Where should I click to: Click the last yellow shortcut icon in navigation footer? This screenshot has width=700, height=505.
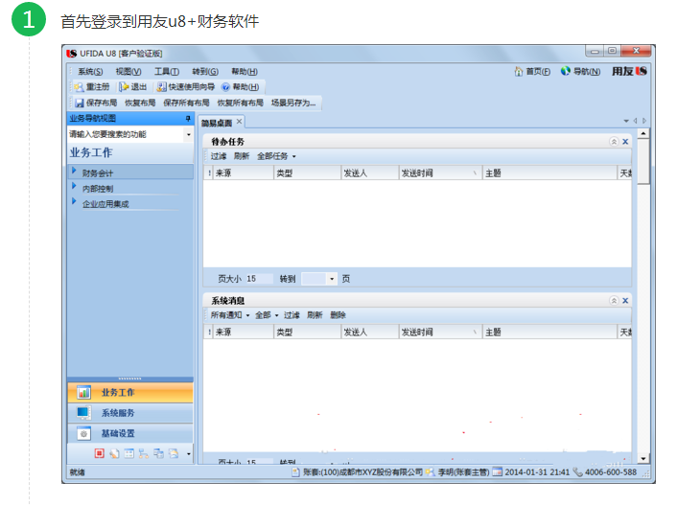point(174,453)
